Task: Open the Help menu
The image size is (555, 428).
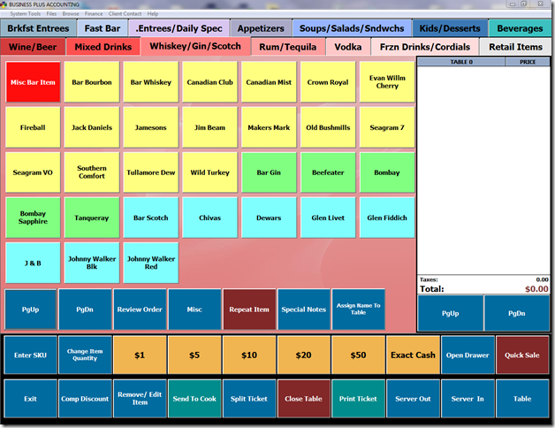Action: (x=153, y=14)
